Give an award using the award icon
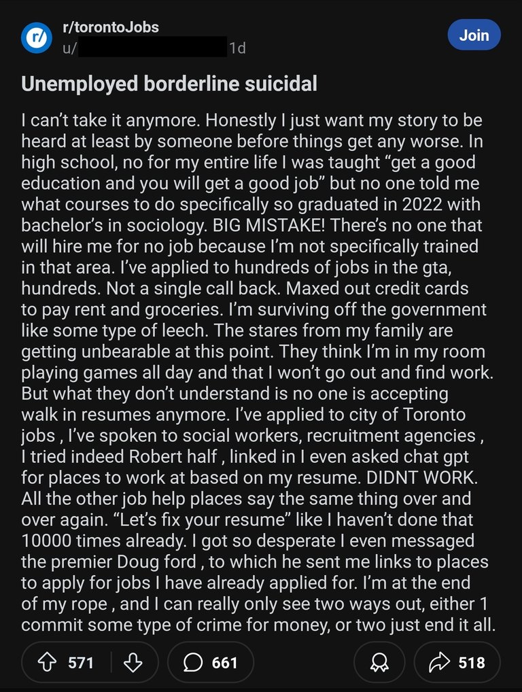This screenshot has height=692, width=522. (x=379, y=662)
